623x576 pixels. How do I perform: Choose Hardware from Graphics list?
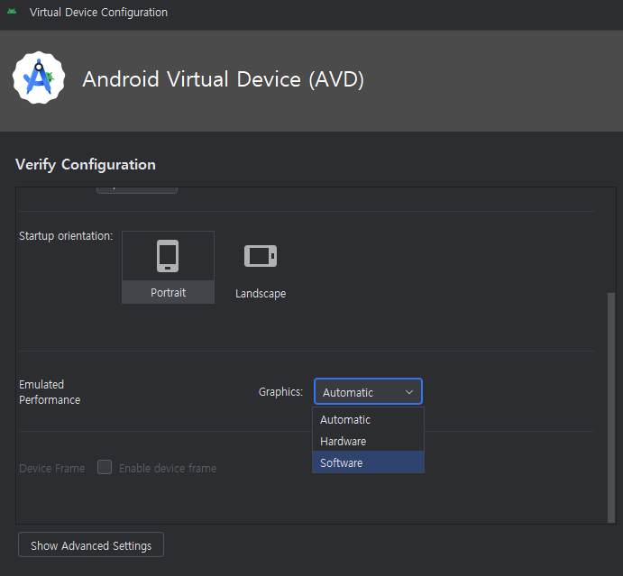pos(369,441)
